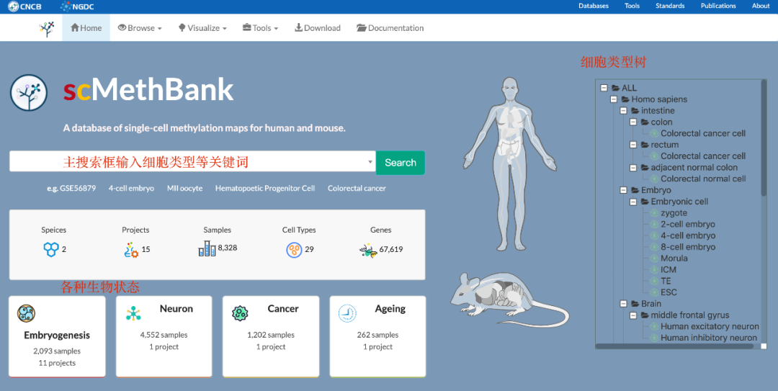778x391 pixels.
Task: Open the Cancer card
Action: [x=271, y=336]
